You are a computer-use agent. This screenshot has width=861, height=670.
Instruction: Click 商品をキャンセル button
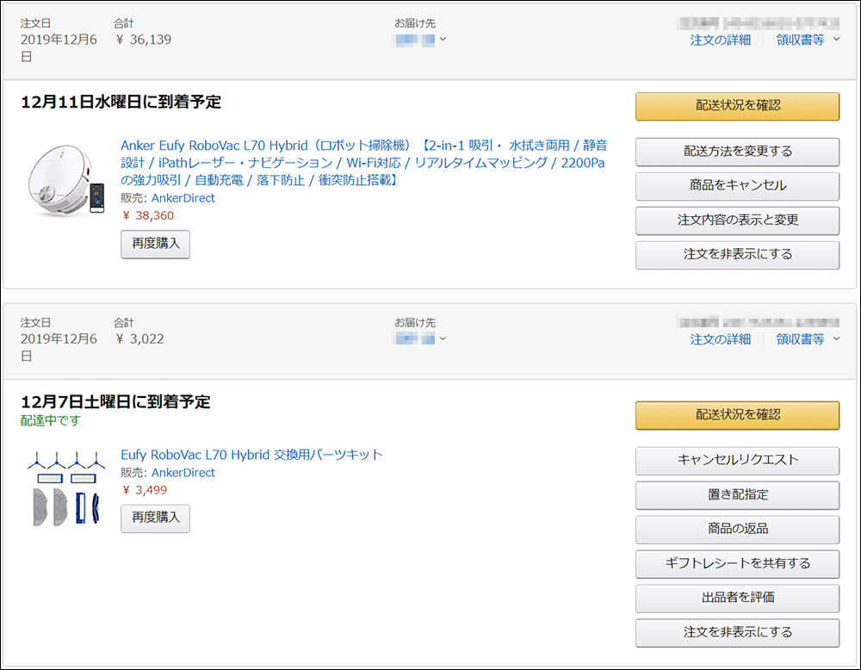tap(738, 186)
